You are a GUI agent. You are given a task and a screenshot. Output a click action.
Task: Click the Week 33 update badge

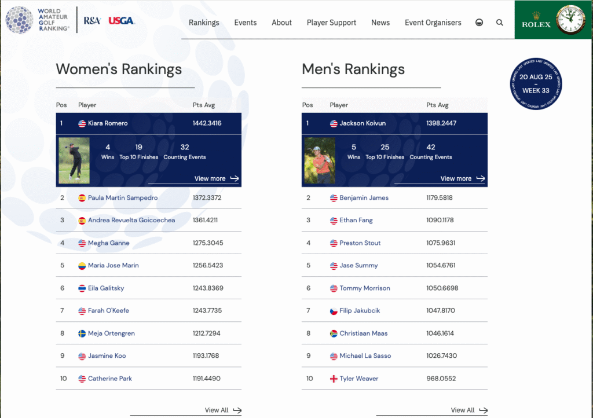536,83
